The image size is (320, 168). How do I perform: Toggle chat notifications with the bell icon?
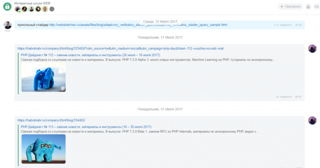point(308,7)
